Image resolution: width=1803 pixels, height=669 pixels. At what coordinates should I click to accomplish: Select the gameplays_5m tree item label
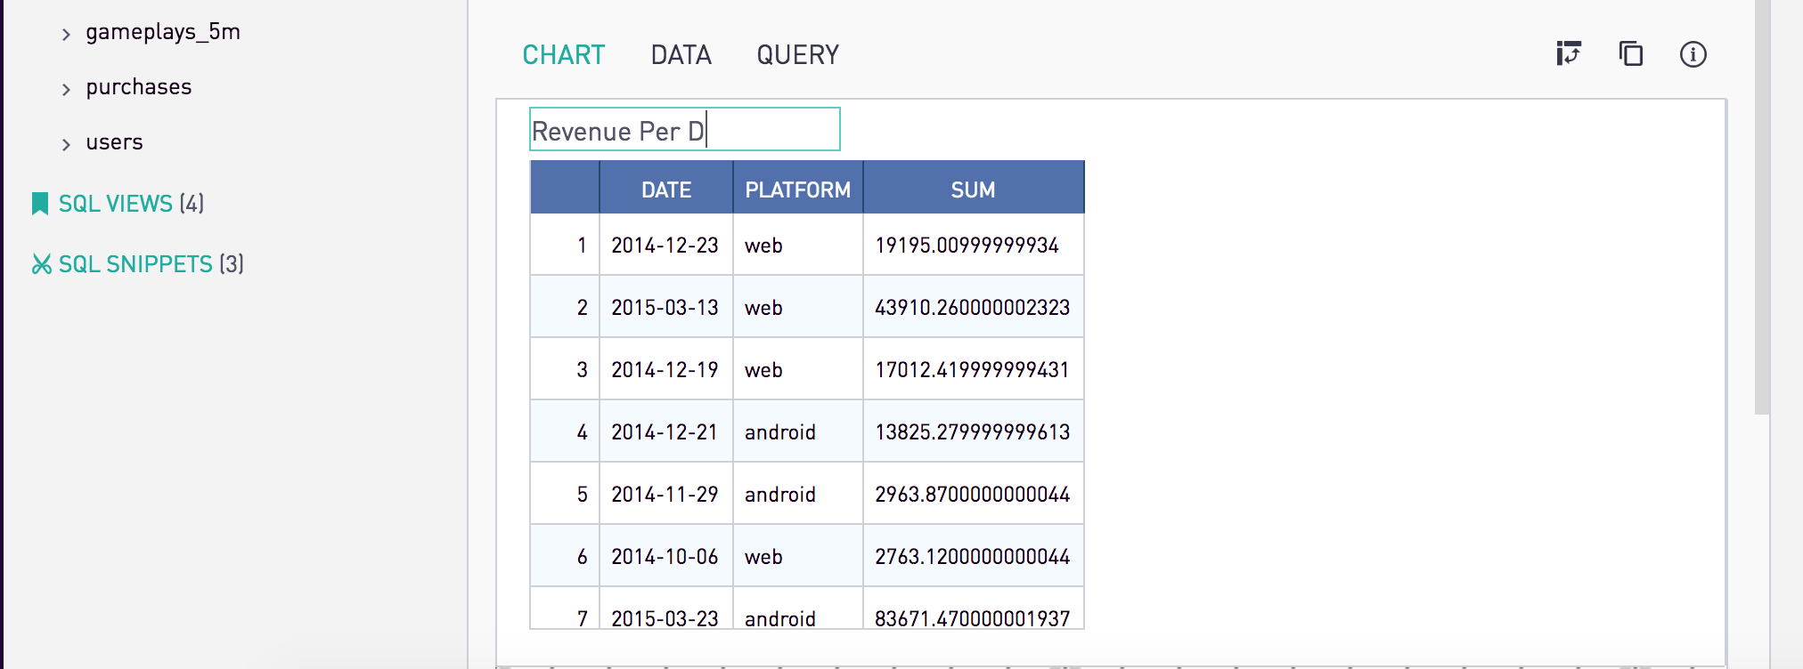click(163, 32)
